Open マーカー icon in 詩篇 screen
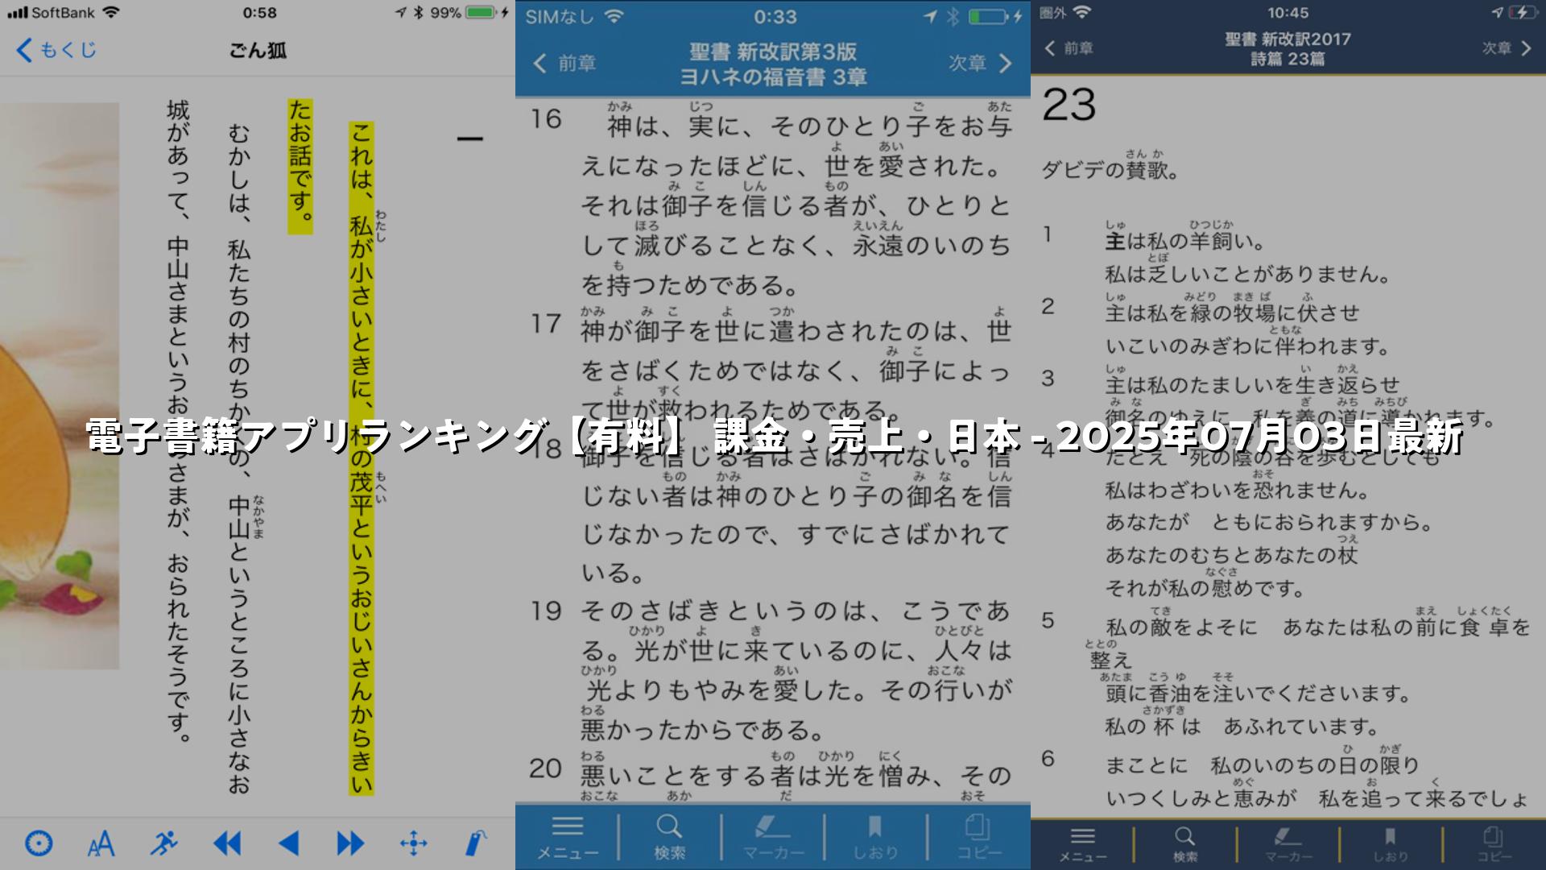Screen dimensions: 1546x870 pos(1288,844)
